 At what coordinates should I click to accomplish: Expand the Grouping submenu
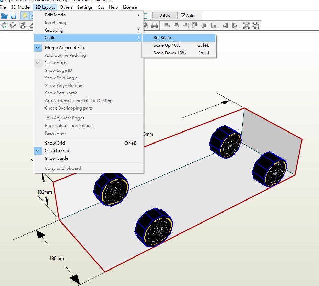tap(54, 30)
